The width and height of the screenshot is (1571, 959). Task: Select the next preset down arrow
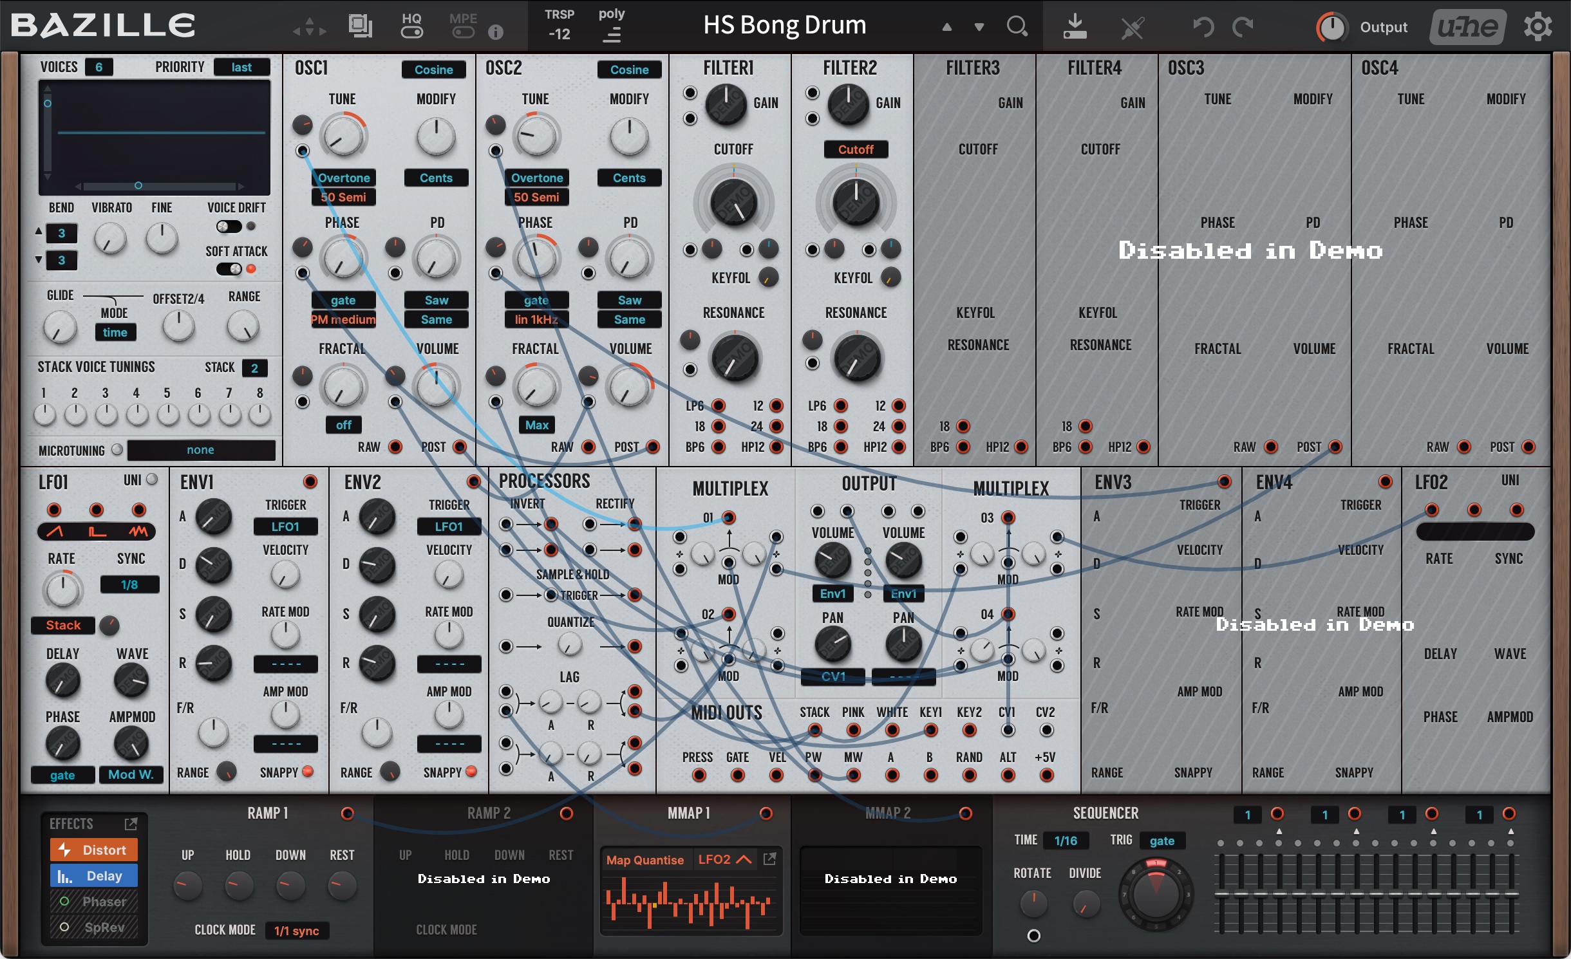pos(979,27)
